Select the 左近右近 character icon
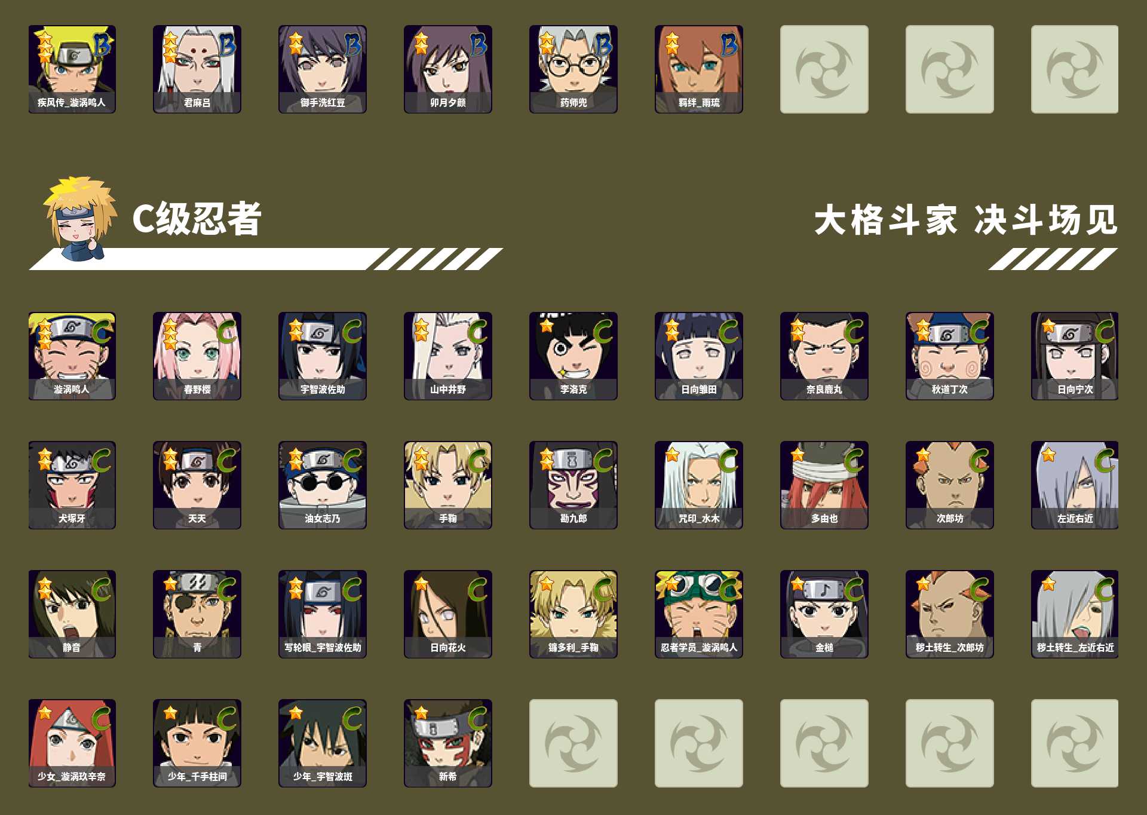Viewport: 1147px width, 815px height. (x=1075, y=485)
